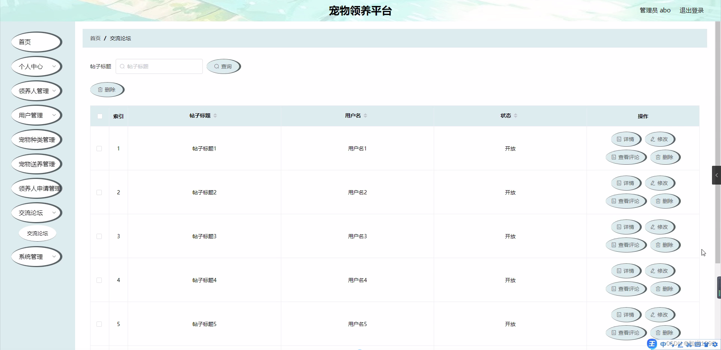
Task: Click the 删除 trash icon button above the table
Action: [107, 89]
